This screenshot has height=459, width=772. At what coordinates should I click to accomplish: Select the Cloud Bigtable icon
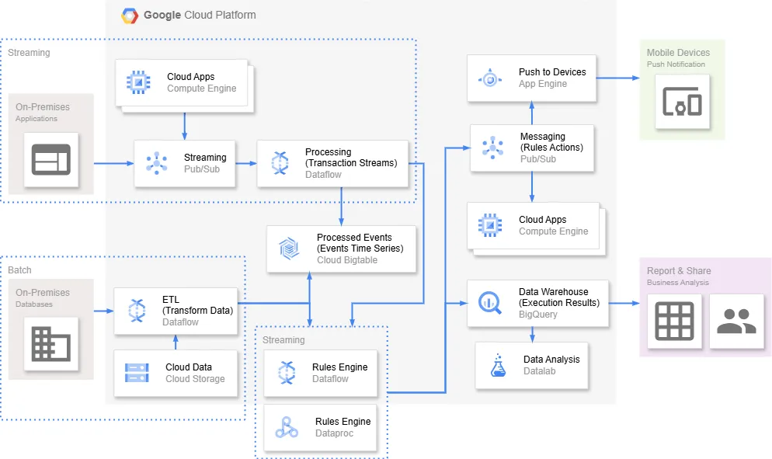pyautogui.click(x=289, y=249)
